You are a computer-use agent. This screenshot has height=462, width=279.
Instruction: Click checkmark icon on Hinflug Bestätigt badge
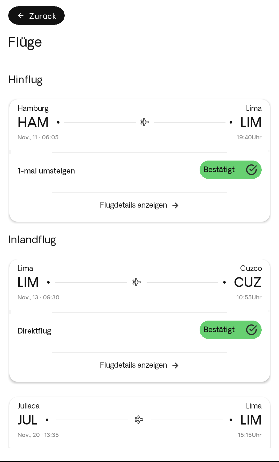[251, 170]
